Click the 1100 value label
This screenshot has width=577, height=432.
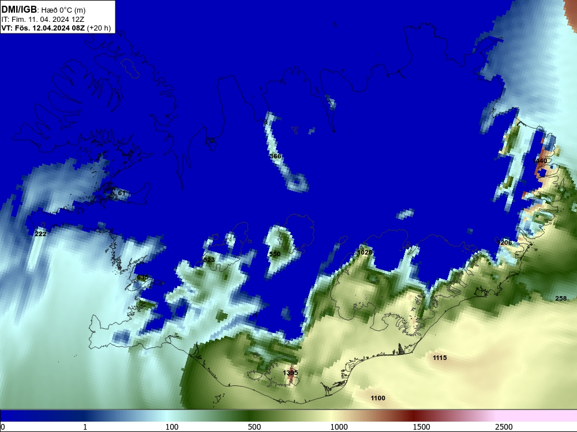[x=378, y=398]
